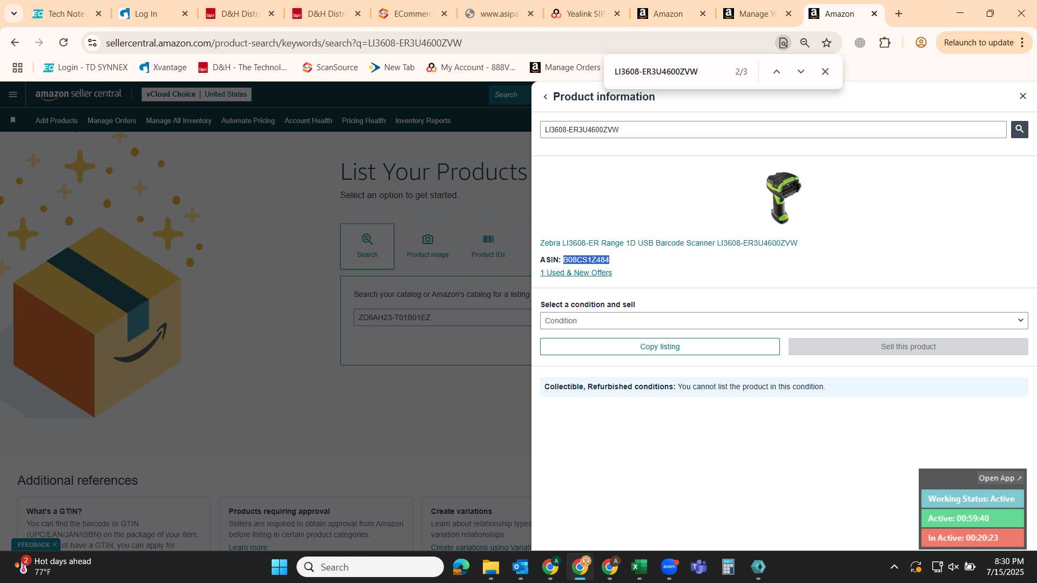This screenshot has width=1037, height=583.
Task: Go to next find-in-page match
Action: click(x=800, y=71)
